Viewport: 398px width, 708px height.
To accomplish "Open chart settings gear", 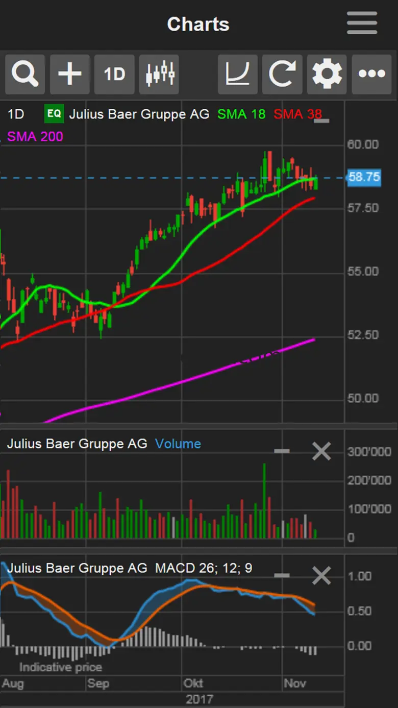I will coord(327,75).
